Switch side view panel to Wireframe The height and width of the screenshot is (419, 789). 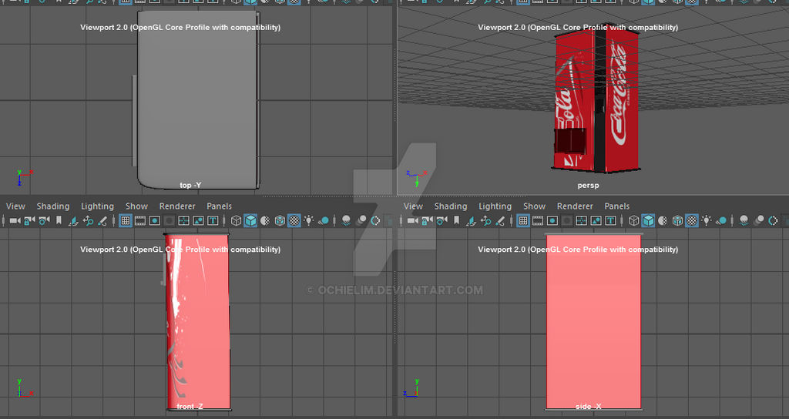[x=633, y=220]
